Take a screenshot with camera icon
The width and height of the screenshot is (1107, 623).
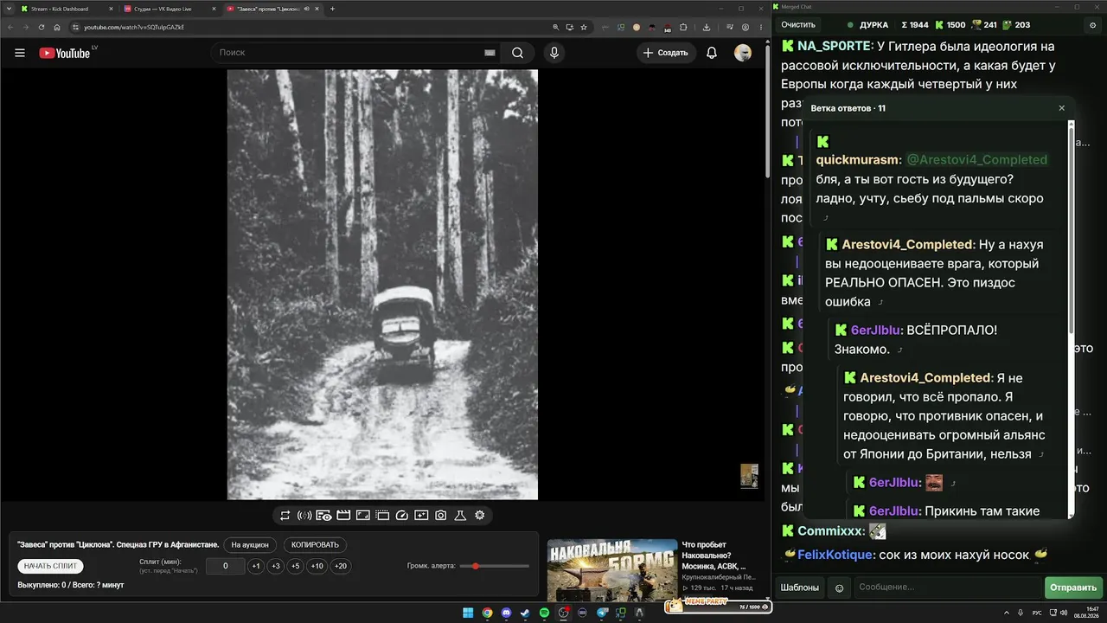441,516
